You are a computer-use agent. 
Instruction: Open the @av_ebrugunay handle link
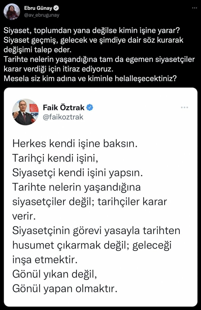tap(42, 15)
